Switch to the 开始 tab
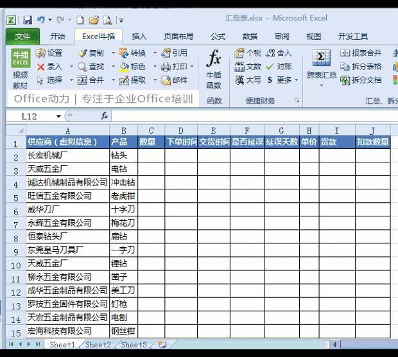This screenshot has height=357, width=398. click(58, 37)
